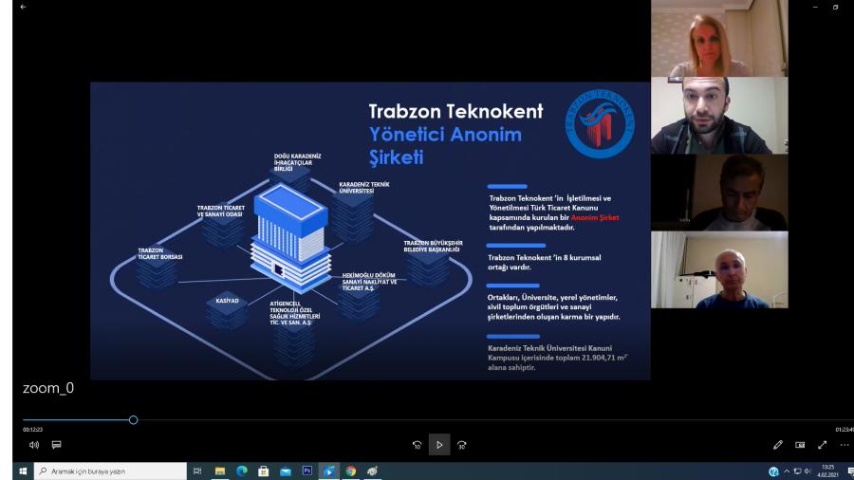Click the unplayed part of the video timeline
The width and height of the screenshot is (854, 480).
[x=474, y=419]
